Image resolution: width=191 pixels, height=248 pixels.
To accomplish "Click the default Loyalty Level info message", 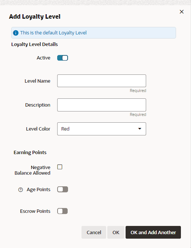I will (x=53, y=33).
